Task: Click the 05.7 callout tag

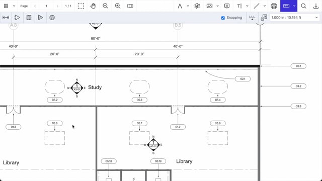Action: tap(139, 123)
